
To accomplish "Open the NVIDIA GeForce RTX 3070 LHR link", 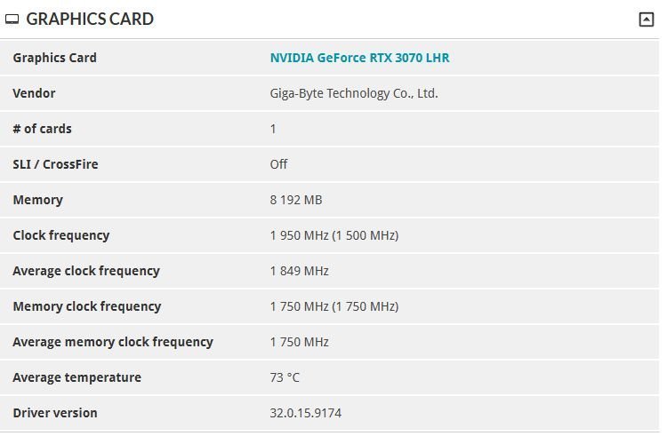I will click(x=359, y=58).
